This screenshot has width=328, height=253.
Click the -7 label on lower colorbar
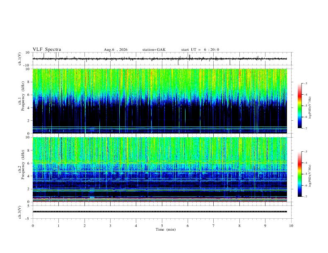pyautogui.click(x=306, y=197)
